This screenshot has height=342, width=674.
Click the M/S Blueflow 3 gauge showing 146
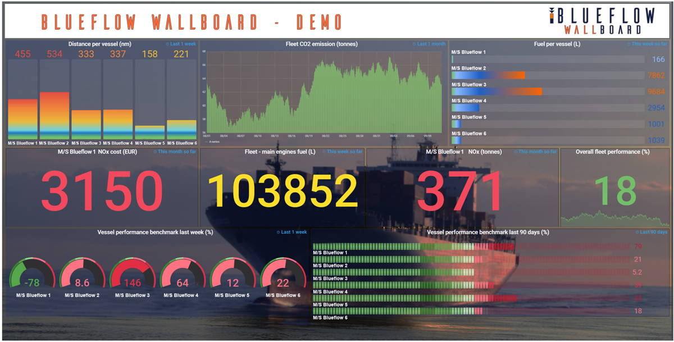pyautogui.click(x=132, y=276)
